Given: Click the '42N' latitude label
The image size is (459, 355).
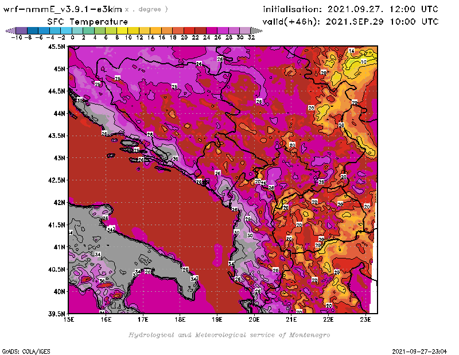Looking at the screenshot, I should tap(60, 203).
